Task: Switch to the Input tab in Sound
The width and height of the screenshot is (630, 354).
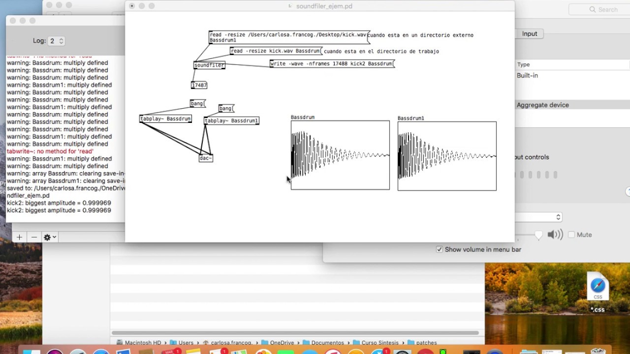Action: [530, 34]
